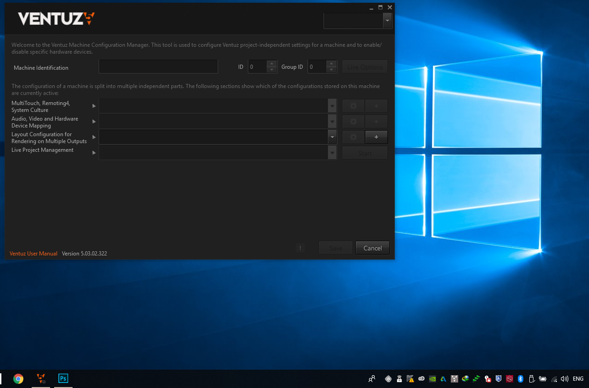Open Chrome from the taskbar
Screen dimensions: 589x388
pyautogui.click(x=18, y=378)
